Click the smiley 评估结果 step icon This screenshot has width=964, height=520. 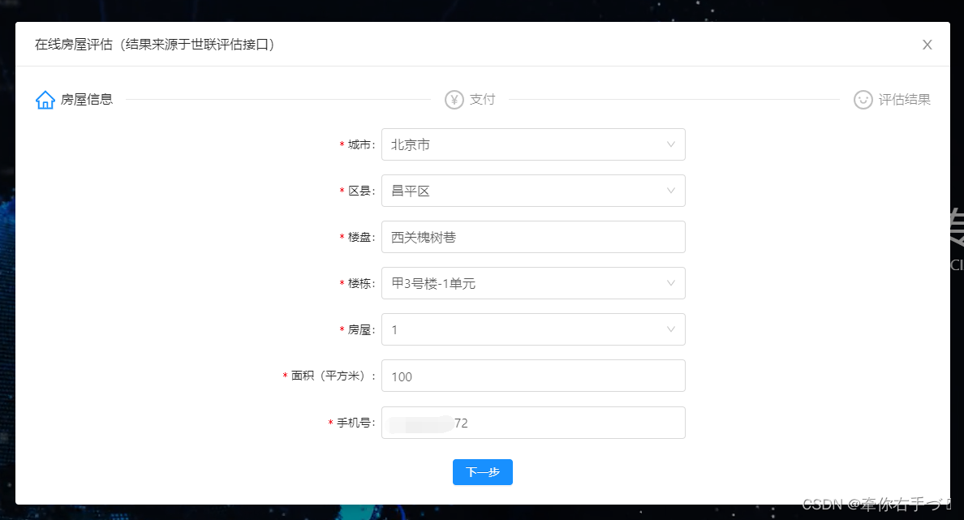click(x=863, y=99)
